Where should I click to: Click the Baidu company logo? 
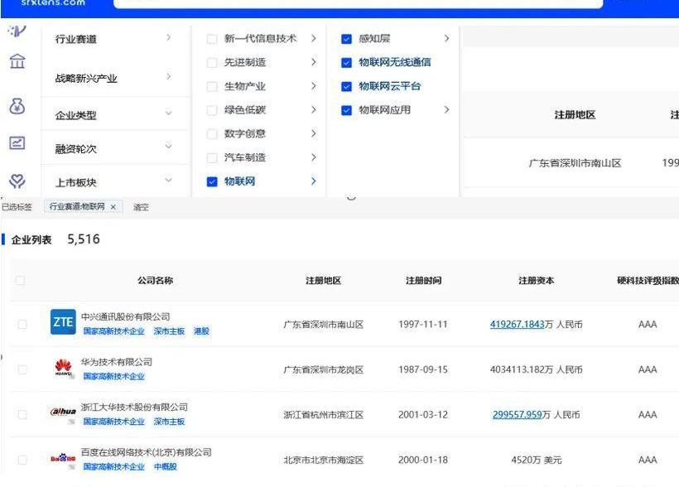point(63,458)
